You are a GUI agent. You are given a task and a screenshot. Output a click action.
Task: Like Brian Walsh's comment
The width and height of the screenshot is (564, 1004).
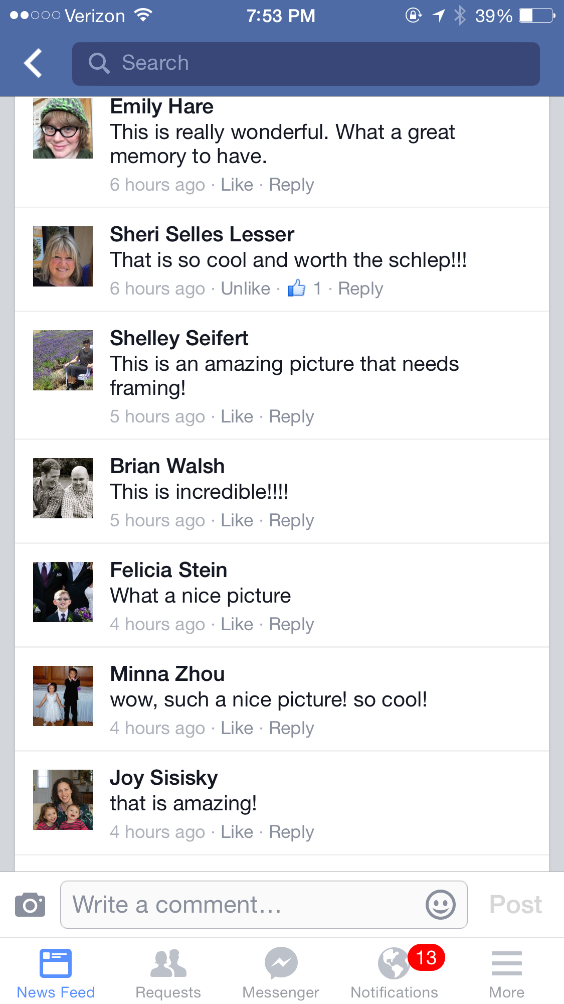click(237, 520)
